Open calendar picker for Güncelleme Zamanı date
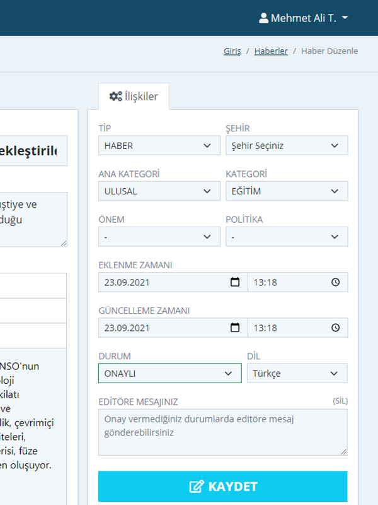Screen dimensions: 378x505 click(x=235, y=328)
